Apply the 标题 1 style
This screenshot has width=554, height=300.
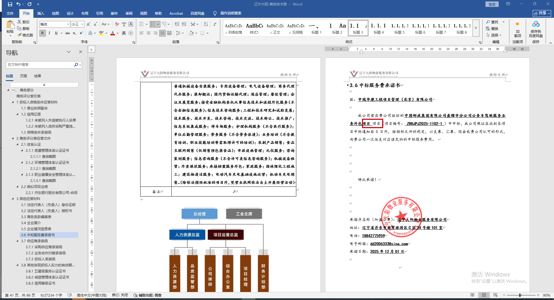316,28
